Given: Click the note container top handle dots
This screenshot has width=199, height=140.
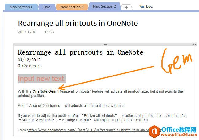Looking at the screenshot, I should click(105, 45).
